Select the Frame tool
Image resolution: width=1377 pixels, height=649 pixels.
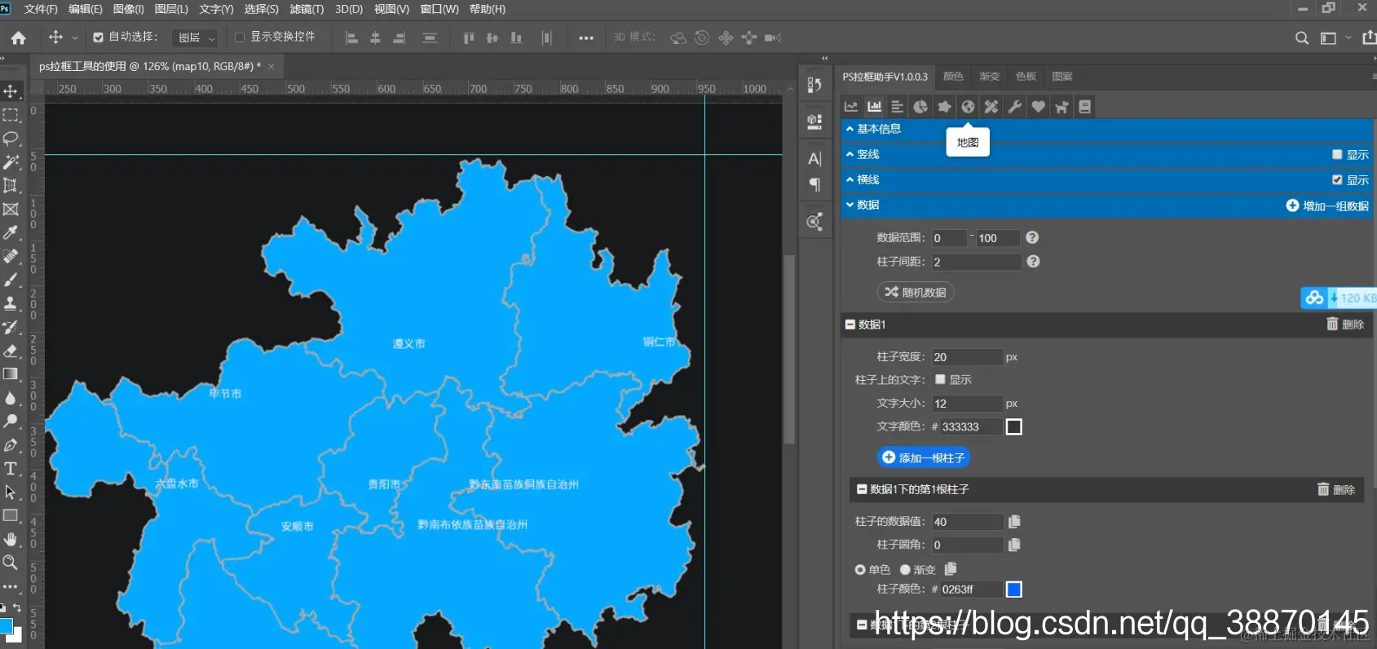coord(11,210)
